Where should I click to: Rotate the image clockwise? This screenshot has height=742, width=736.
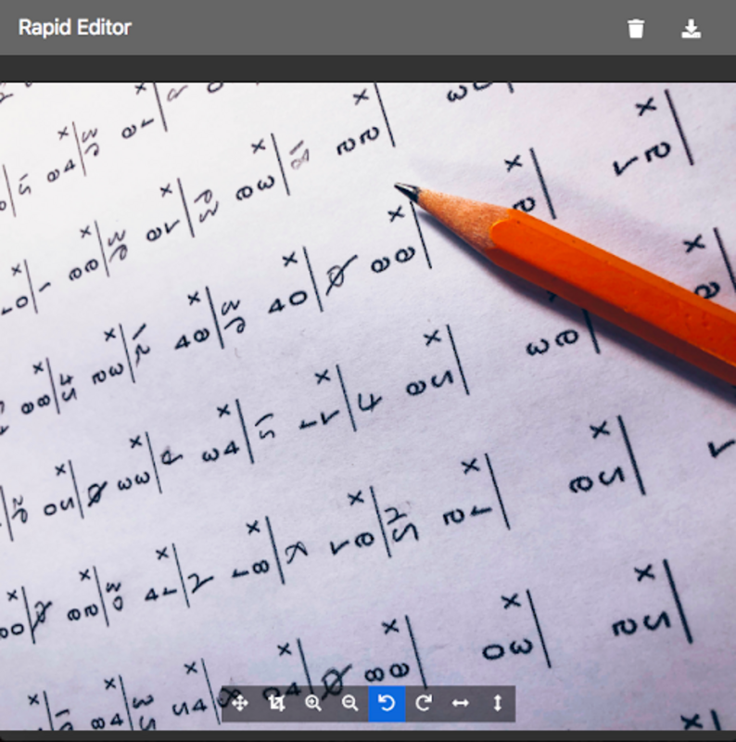point(424,703)
